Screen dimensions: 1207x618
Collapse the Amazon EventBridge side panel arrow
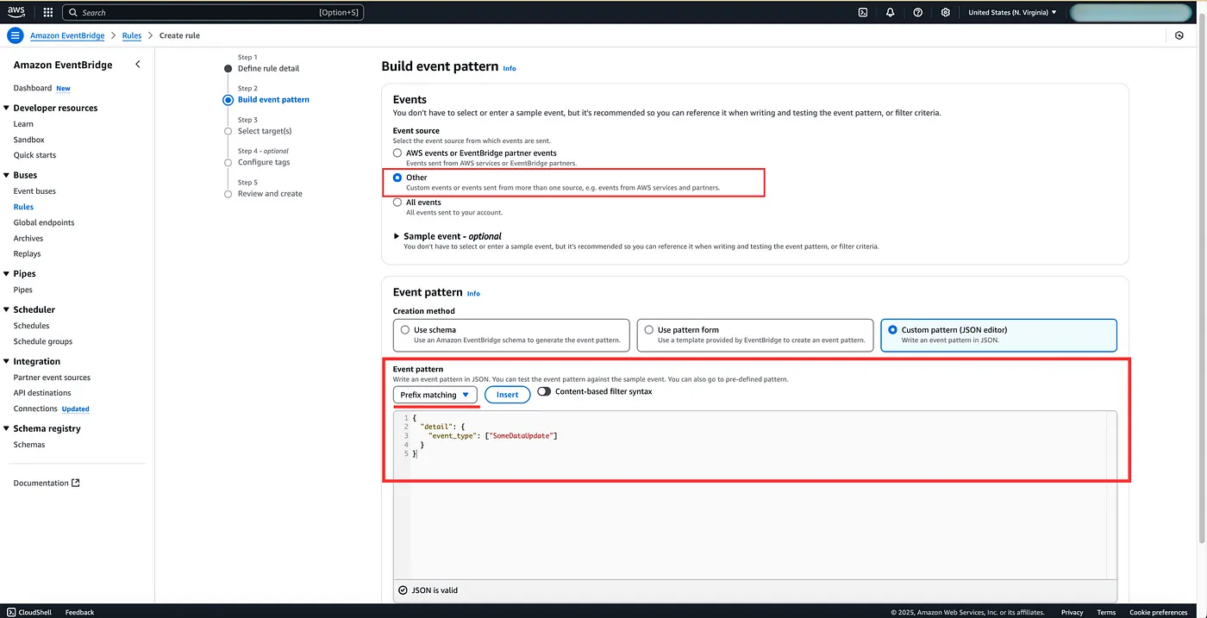(138, 65)
